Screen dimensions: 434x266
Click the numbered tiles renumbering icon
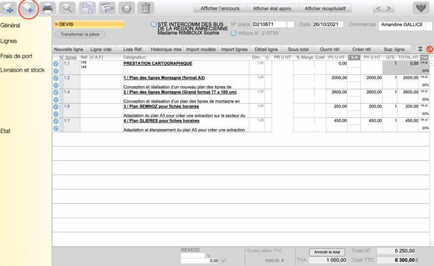tap(87, 8)
